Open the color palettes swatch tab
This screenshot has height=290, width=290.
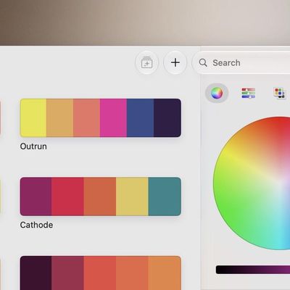(x=280, y=93)
